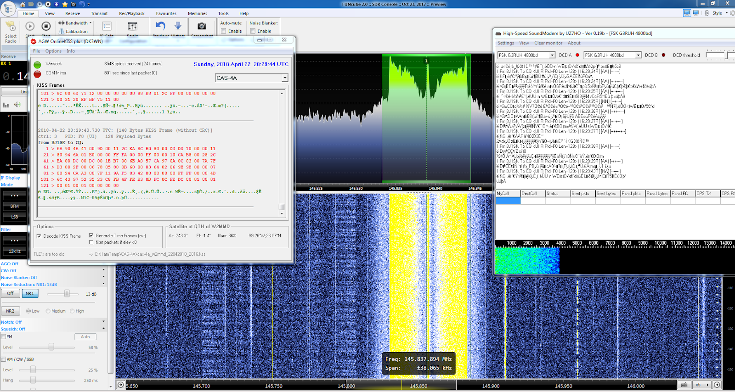Switch to the View ribbon tab

(50, 13)
